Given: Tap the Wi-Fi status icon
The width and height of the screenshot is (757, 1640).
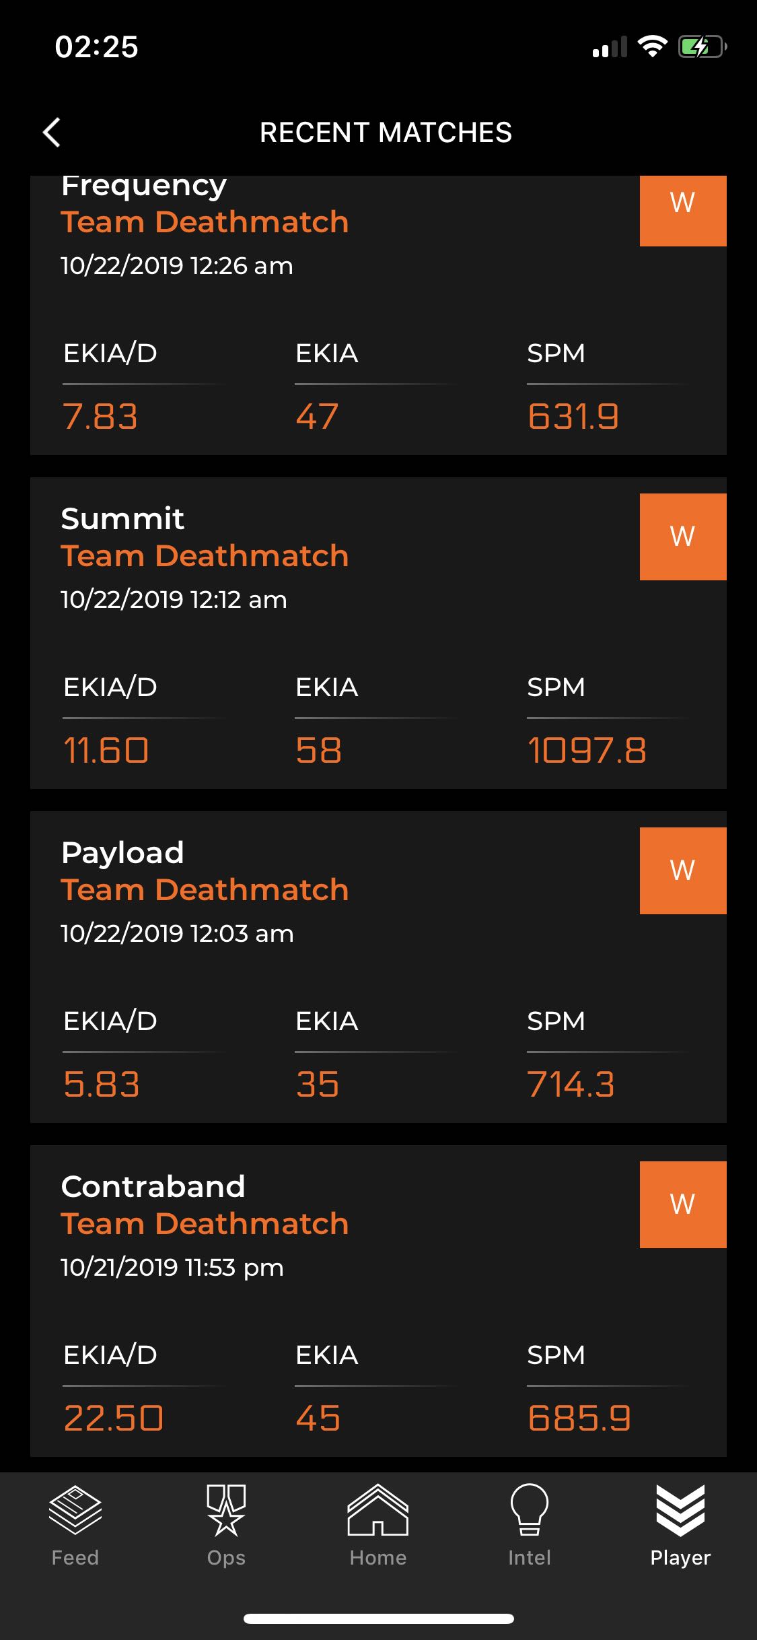Looking at the screenshot, I should coord(651,46).
